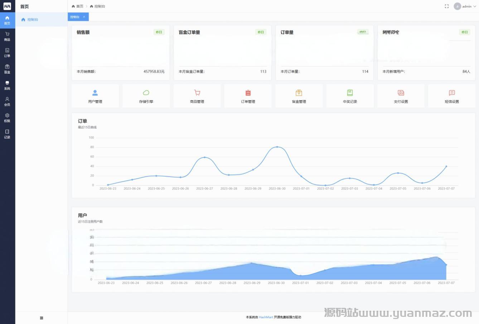Screen dimensions: 479x324
Task: Open 会员 members in the sidebar
Action: pos(7,101)
